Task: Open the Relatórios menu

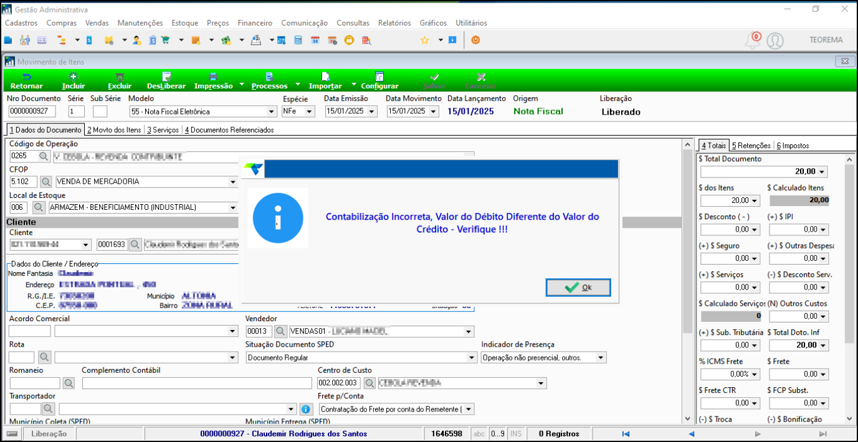Action: [x=394, y=23]
